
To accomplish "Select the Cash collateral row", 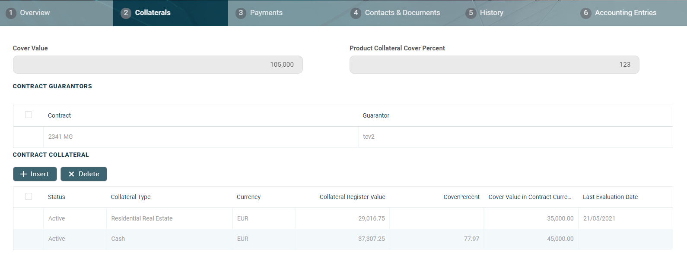I will point(118,239).
